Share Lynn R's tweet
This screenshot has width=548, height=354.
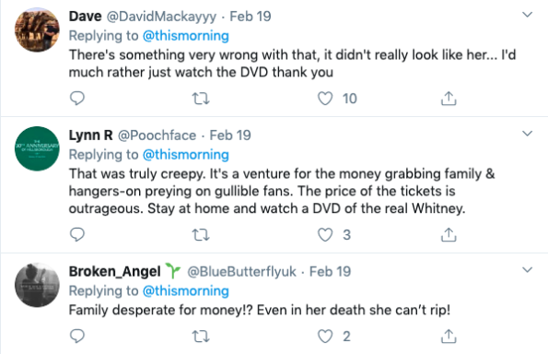pyautogui.click(x=449, y=235)
